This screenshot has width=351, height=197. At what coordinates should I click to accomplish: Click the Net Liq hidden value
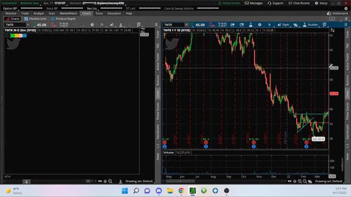click(x=111, y=9)
